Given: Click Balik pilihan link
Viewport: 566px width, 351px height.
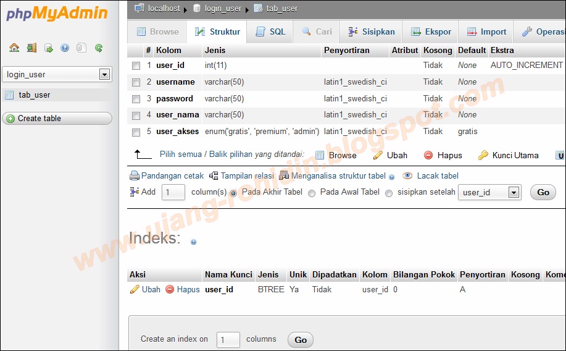Looking at the screenshot, I should point(232,154).
